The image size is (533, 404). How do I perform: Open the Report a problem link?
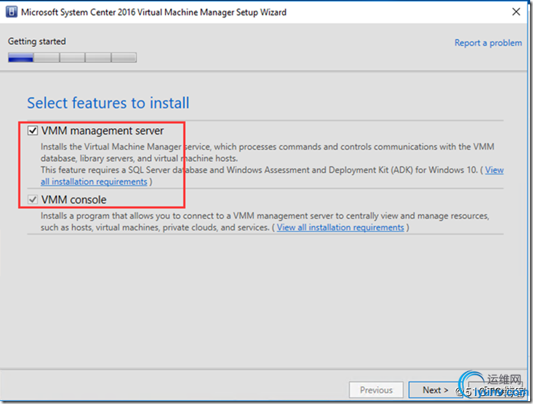pyautogui.click(x=488, y=43)
